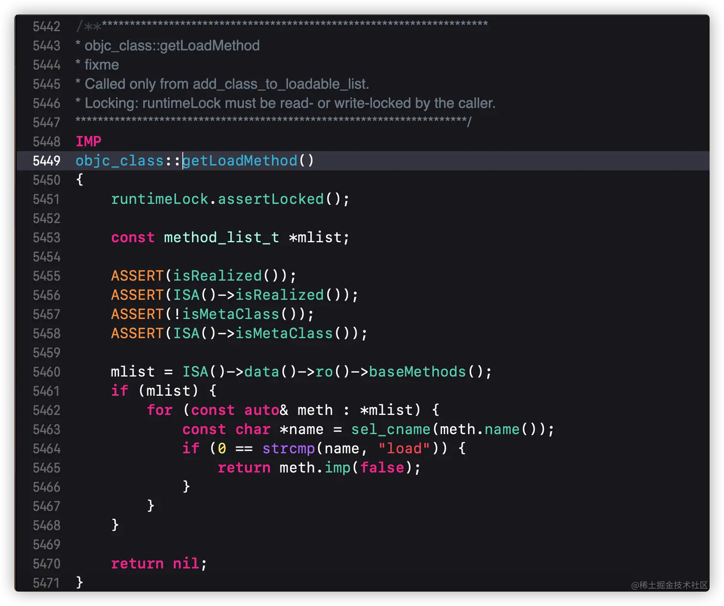Click 'ASSERT' on the isRealized() line 5455
Screen dimensions: 724x606
(x=137, y=276)
